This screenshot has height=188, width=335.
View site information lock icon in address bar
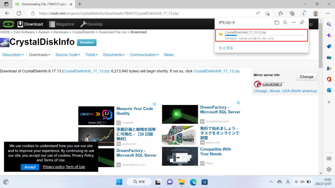[x=33, y=13]
